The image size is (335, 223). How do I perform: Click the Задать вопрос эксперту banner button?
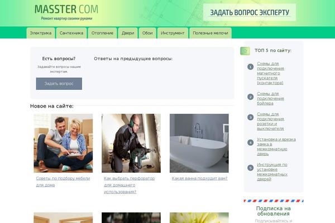tap(250, 12)
